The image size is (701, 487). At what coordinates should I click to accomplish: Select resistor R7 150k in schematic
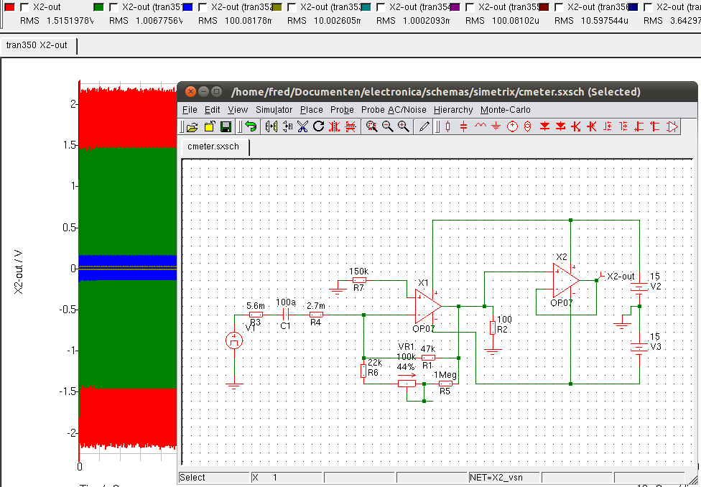[x=358, y=280]
